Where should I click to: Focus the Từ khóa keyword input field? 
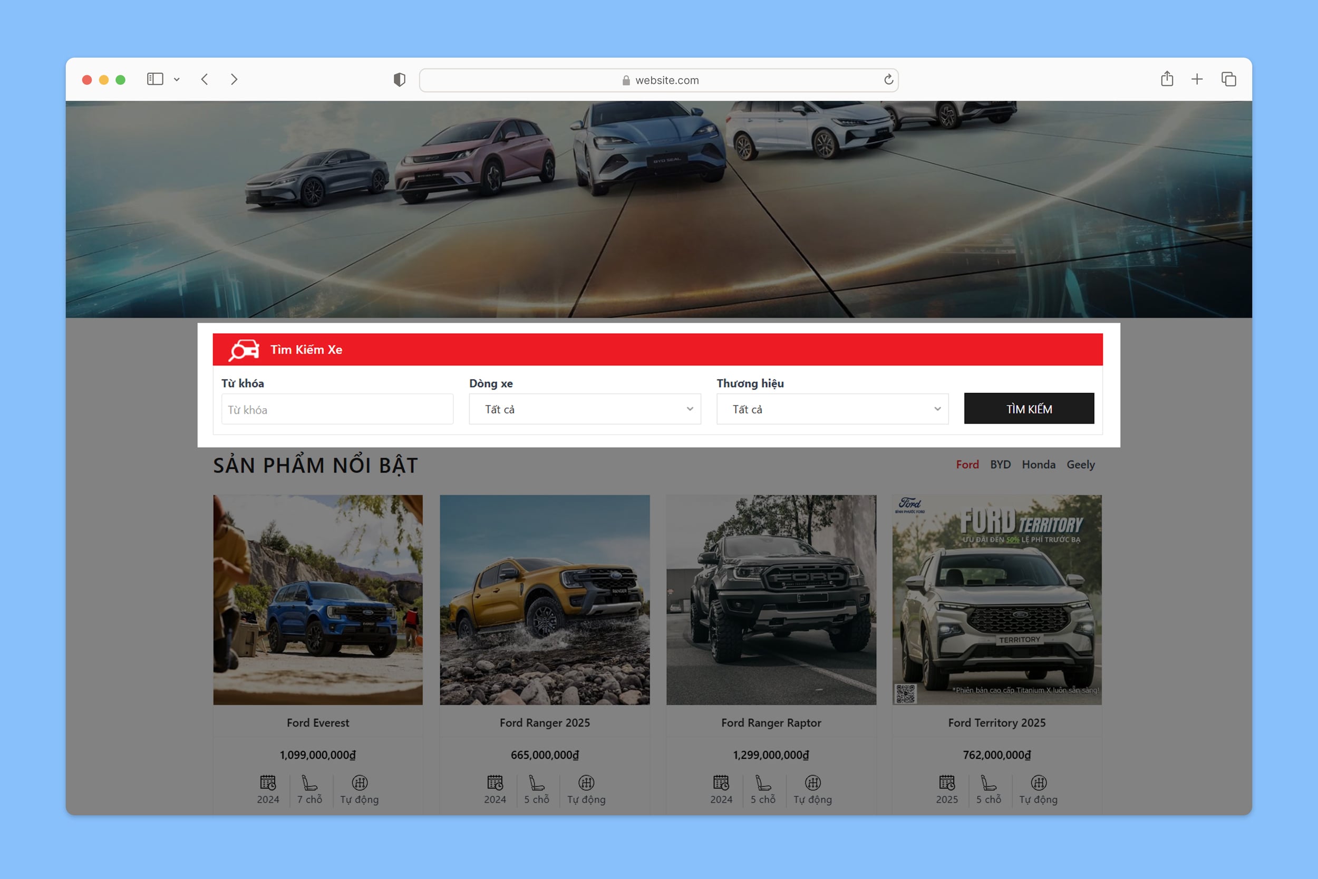337,410
